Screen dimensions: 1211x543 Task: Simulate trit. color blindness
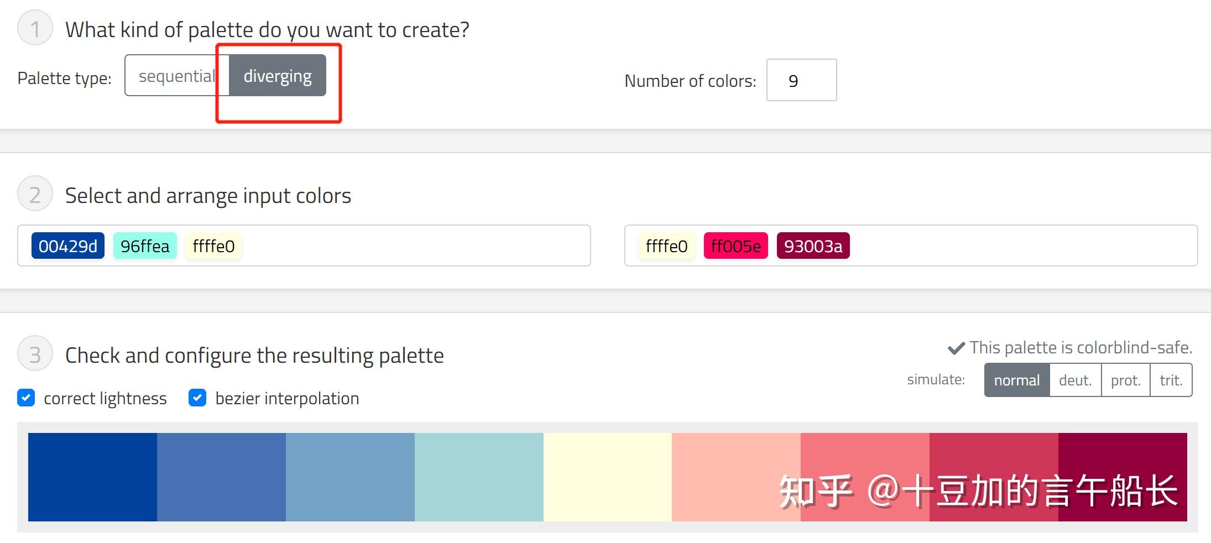click(1171, 380)
